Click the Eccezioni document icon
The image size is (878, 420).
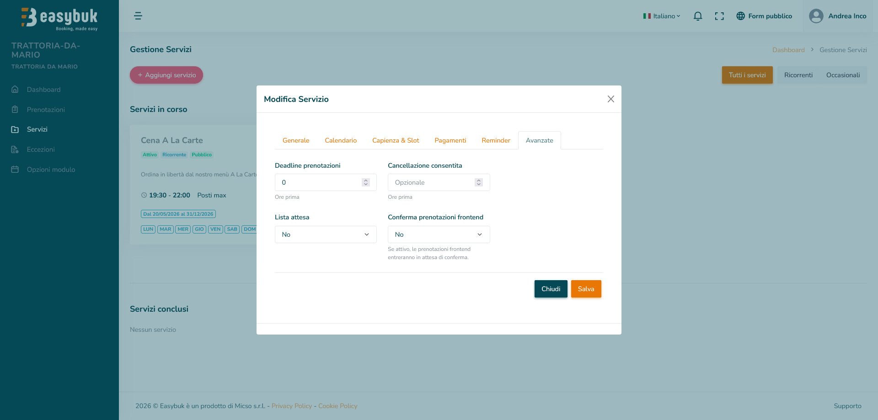15,149
